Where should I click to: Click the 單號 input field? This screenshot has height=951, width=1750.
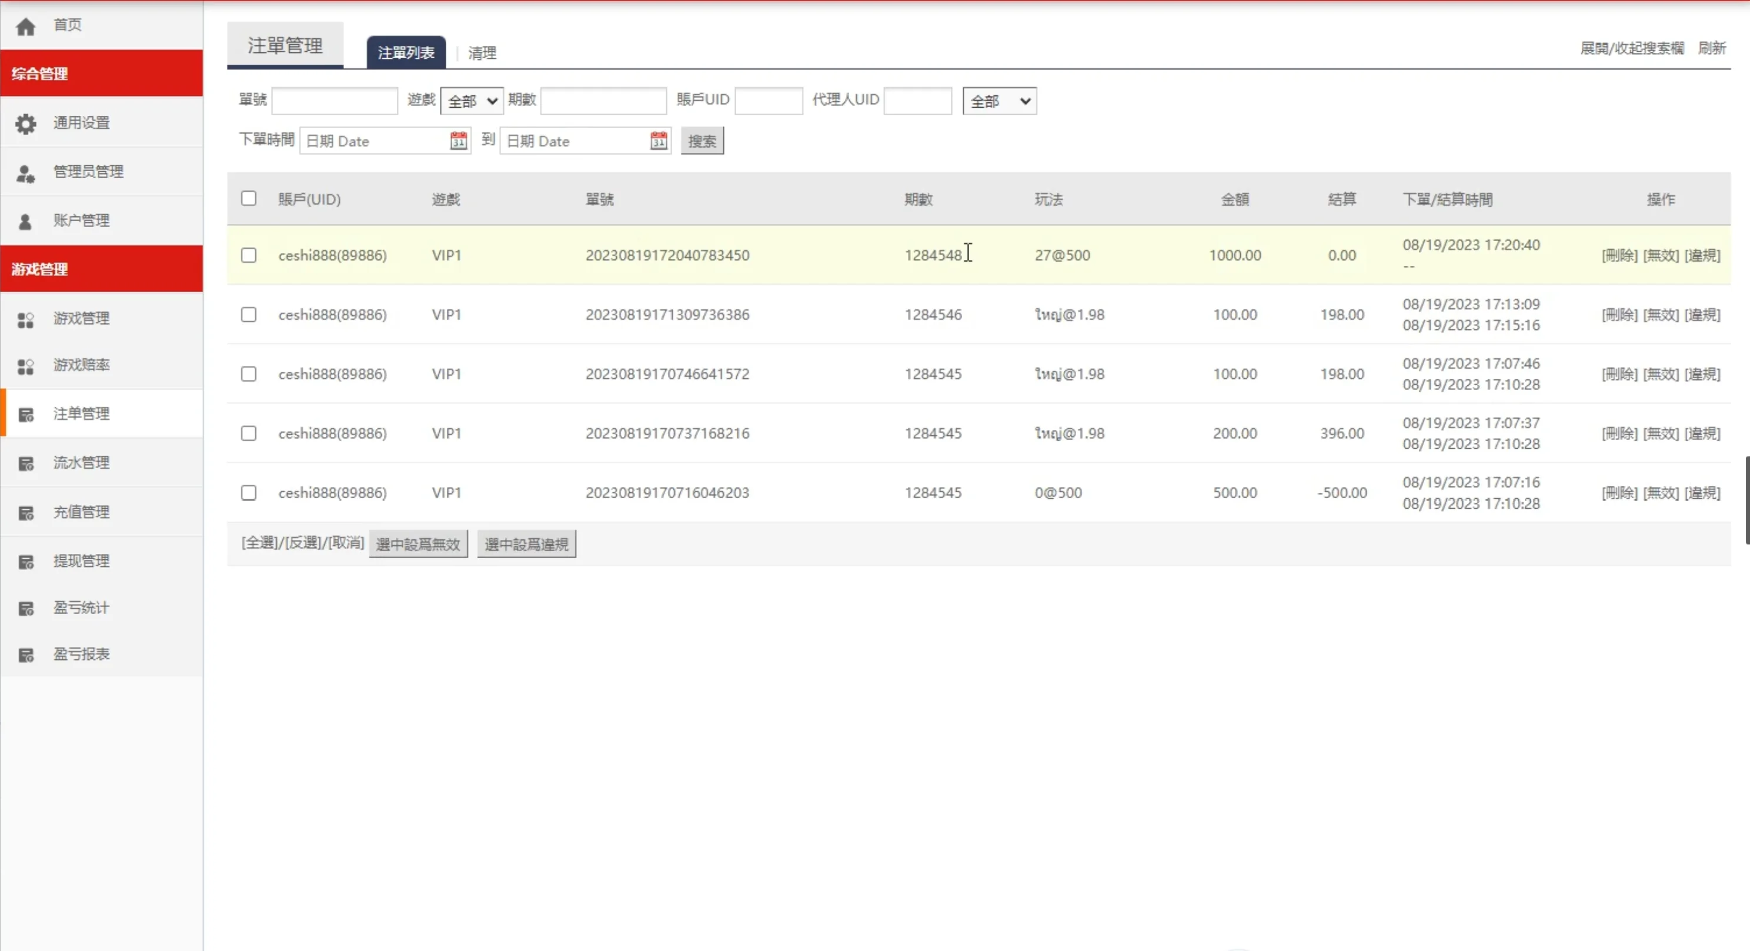[x=334, y=101]
